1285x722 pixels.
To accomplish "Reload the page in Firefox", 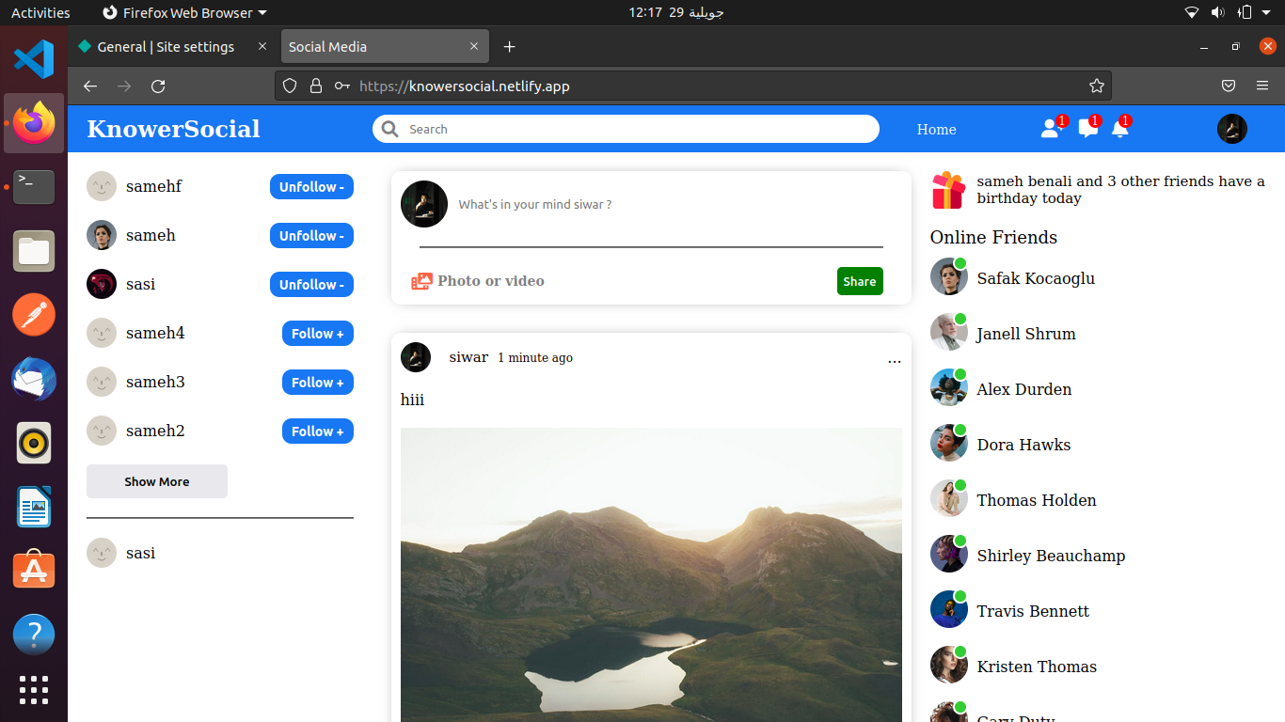I will tap(158, 86).
